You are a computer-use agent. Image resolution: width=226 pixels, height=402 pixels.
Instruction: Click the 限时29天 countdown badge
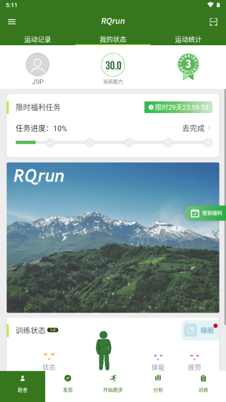pos(178,107)
